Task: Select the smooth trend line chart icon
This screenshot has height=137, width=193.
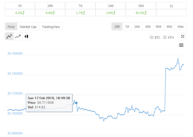Action: tap(18, 36)
